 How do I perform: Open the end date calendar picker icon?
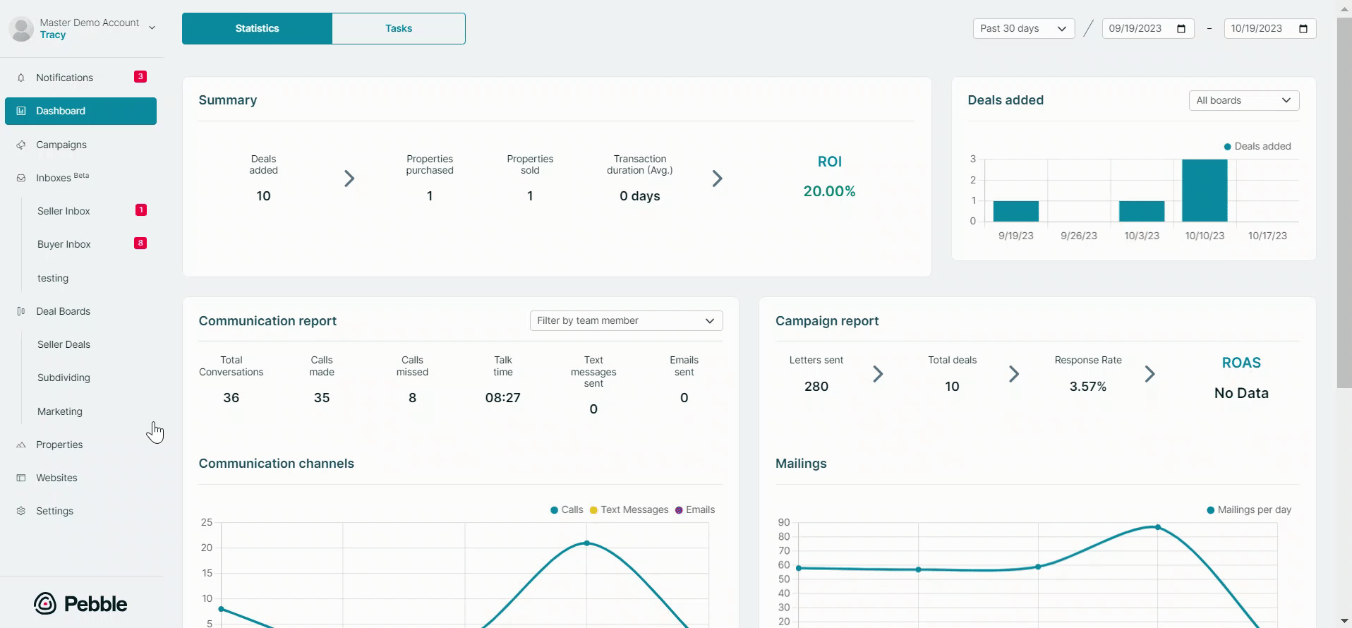pyautogui.click(x=1303, y=29)
